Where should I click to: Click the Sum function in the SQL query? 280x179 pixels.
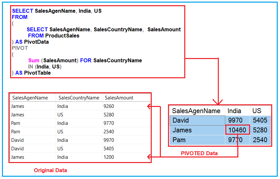(34, 60)
